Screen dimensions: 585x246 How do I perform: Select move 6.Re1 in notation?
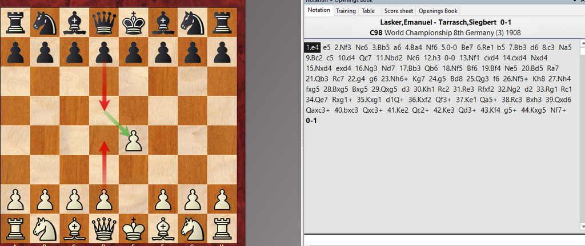pyautogui.click(x=486, y=48)
